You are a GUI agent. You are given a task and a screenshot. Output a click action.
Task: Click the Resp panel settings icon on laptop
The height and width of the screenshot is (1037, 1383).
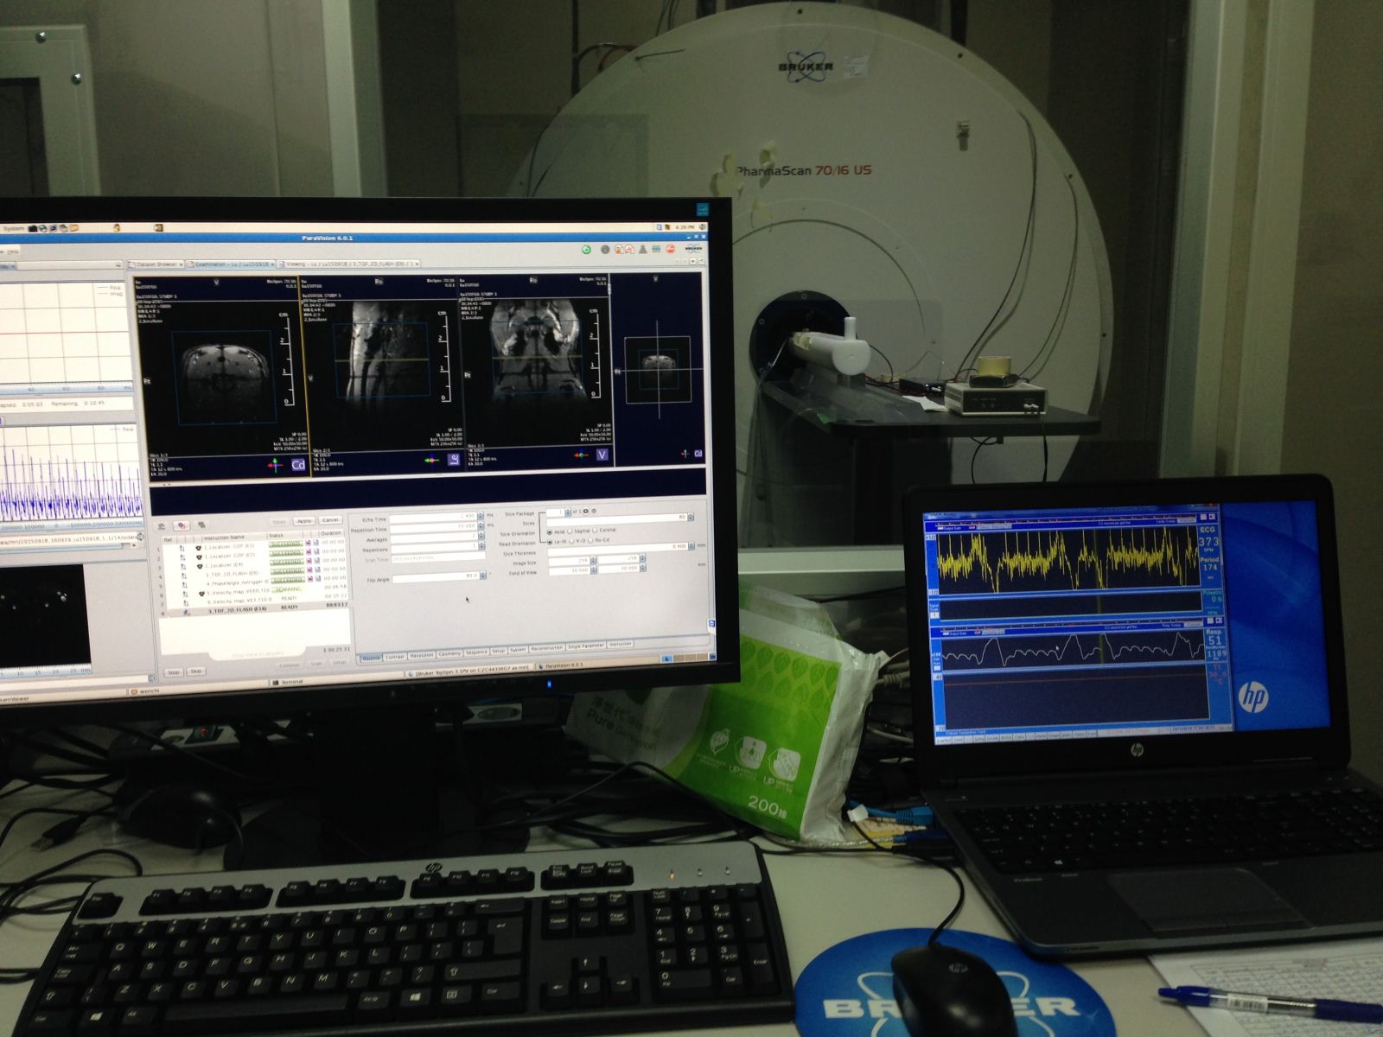tap(1212, 620)
